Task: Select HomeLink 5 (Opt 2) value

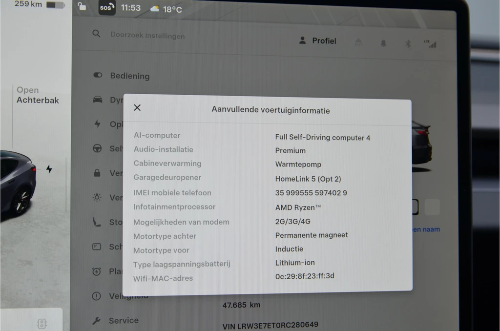Action: click(x=308, y=179)
